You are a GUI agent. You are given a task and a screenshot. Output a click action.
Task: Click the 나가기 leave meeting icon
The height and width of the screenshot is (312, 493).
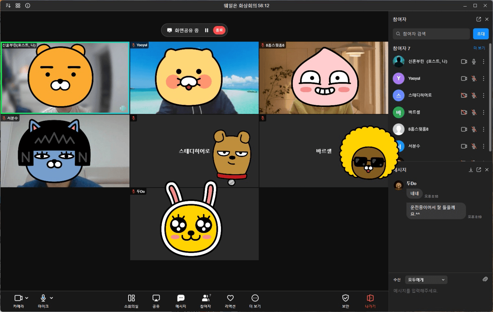tap(370, 298)
